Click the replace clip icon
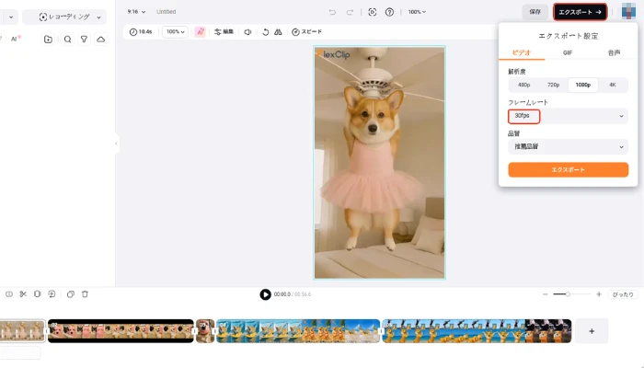Viewport: 644px width, 368px height. tap(52, 294)
